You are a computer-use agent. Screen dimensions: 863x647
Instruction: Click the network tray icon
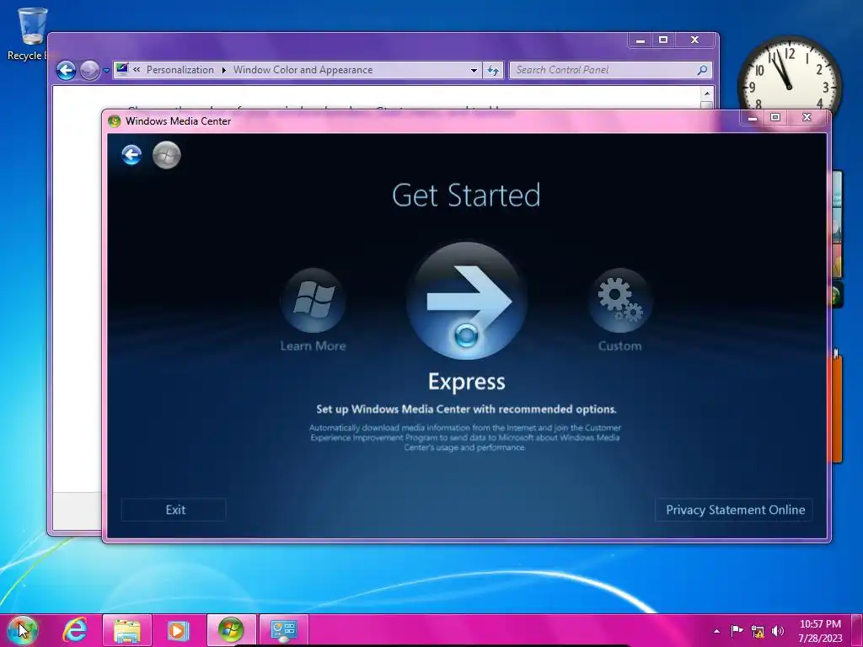[x=758, y=631]
